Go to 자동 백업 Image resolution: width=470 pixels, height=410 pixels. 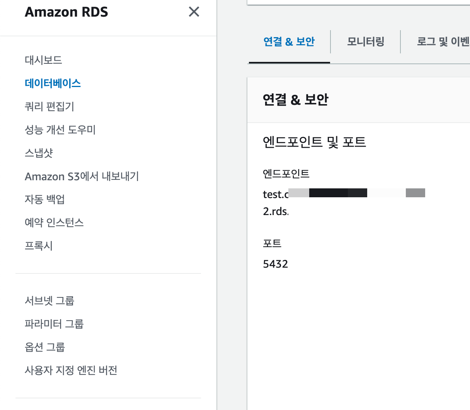[x=45, y=199]
